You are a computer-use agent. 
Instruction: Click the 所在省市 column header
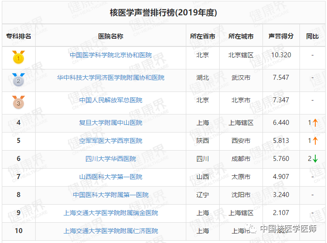203,36
